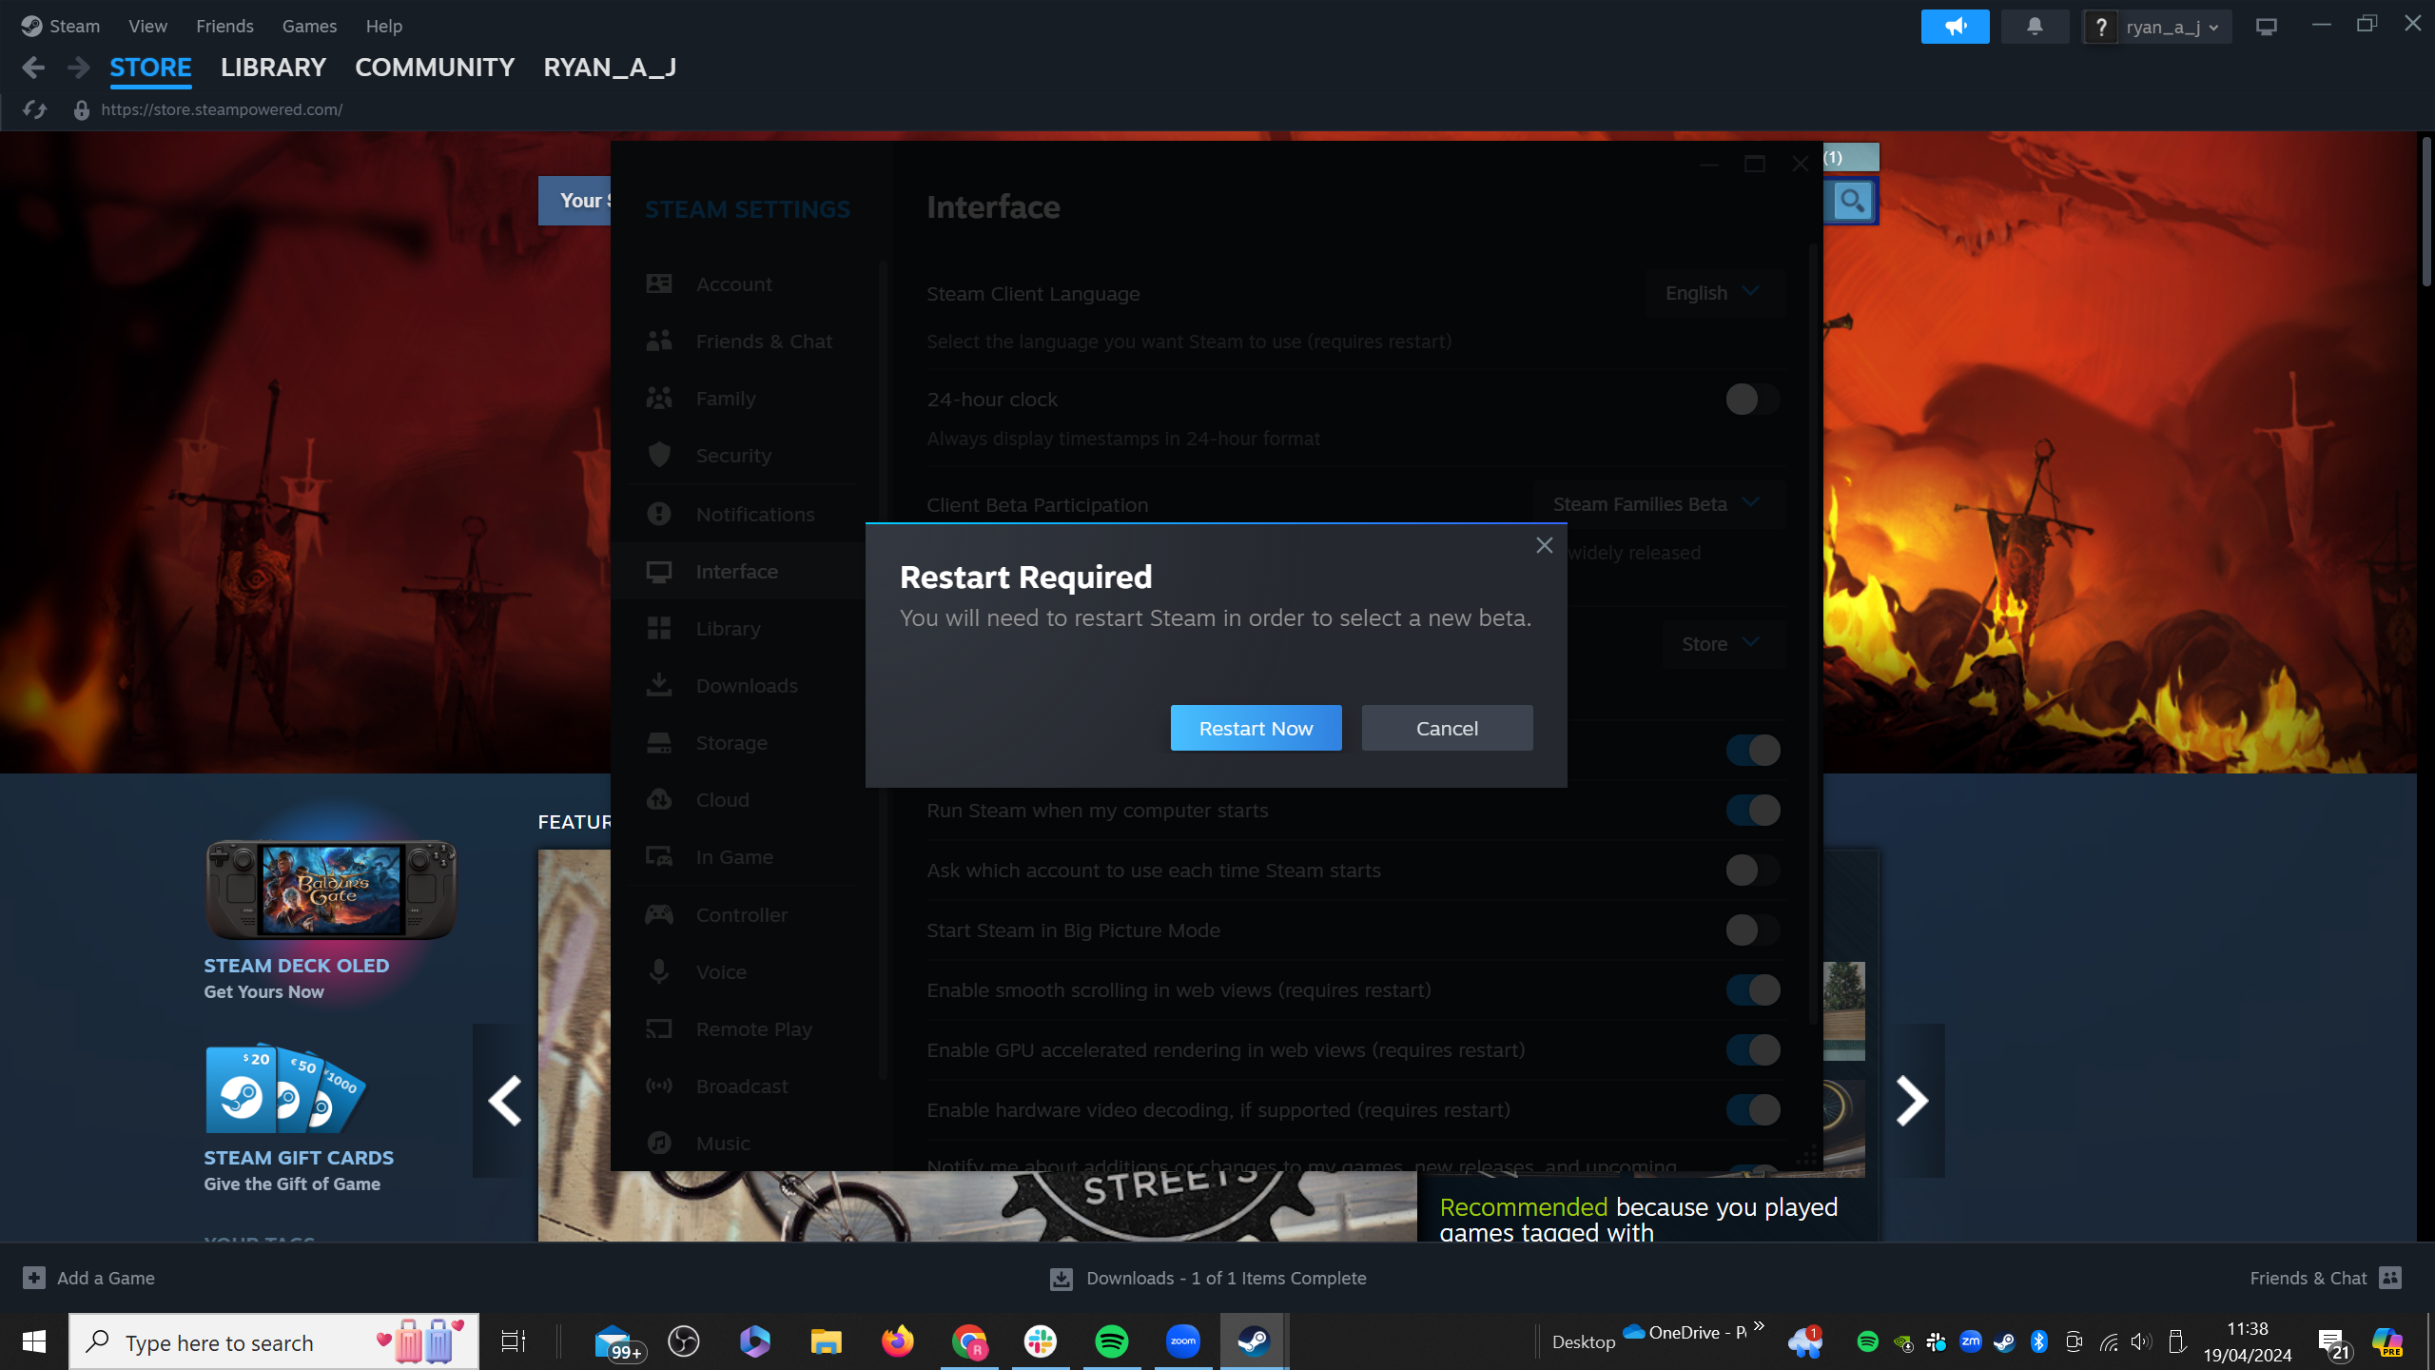Open the Friends menu
This screenshot has width=2435, height=1370.
coord(224,26)
